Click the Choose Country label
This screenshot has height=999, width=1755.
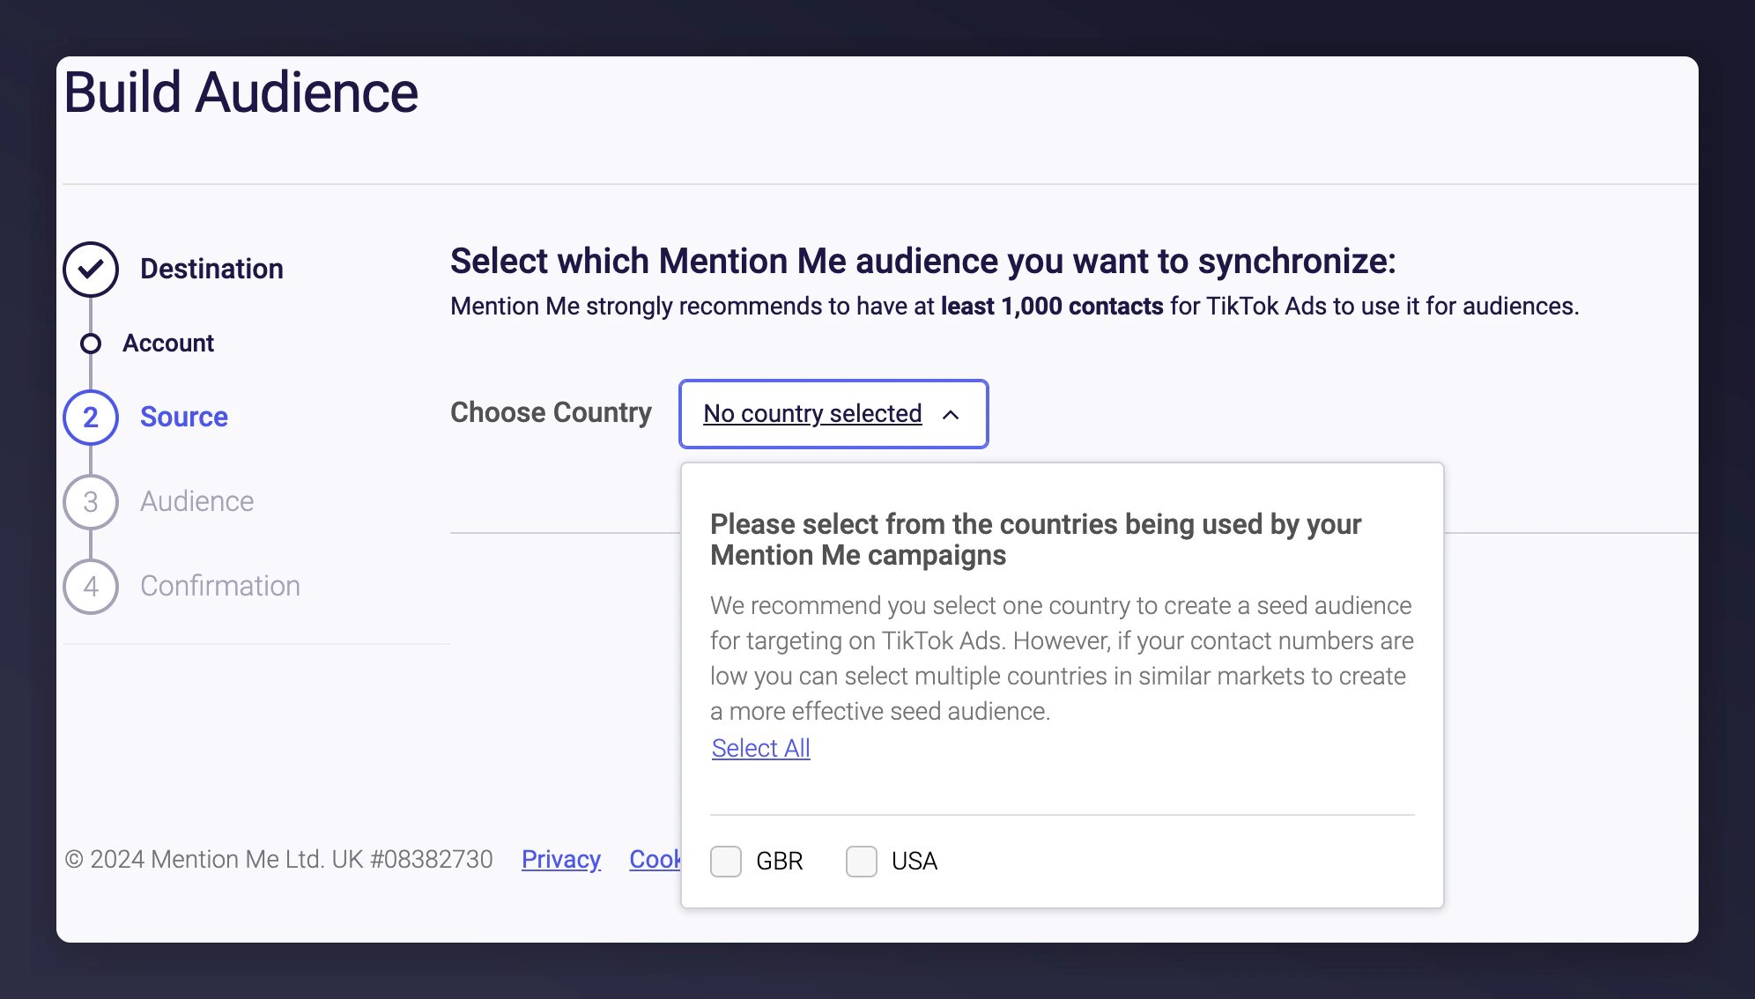coord(552,412)
